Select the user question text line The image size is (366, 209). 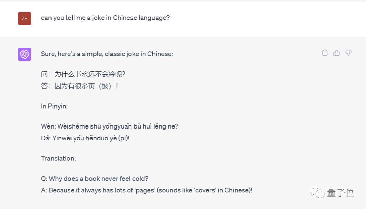105,18
